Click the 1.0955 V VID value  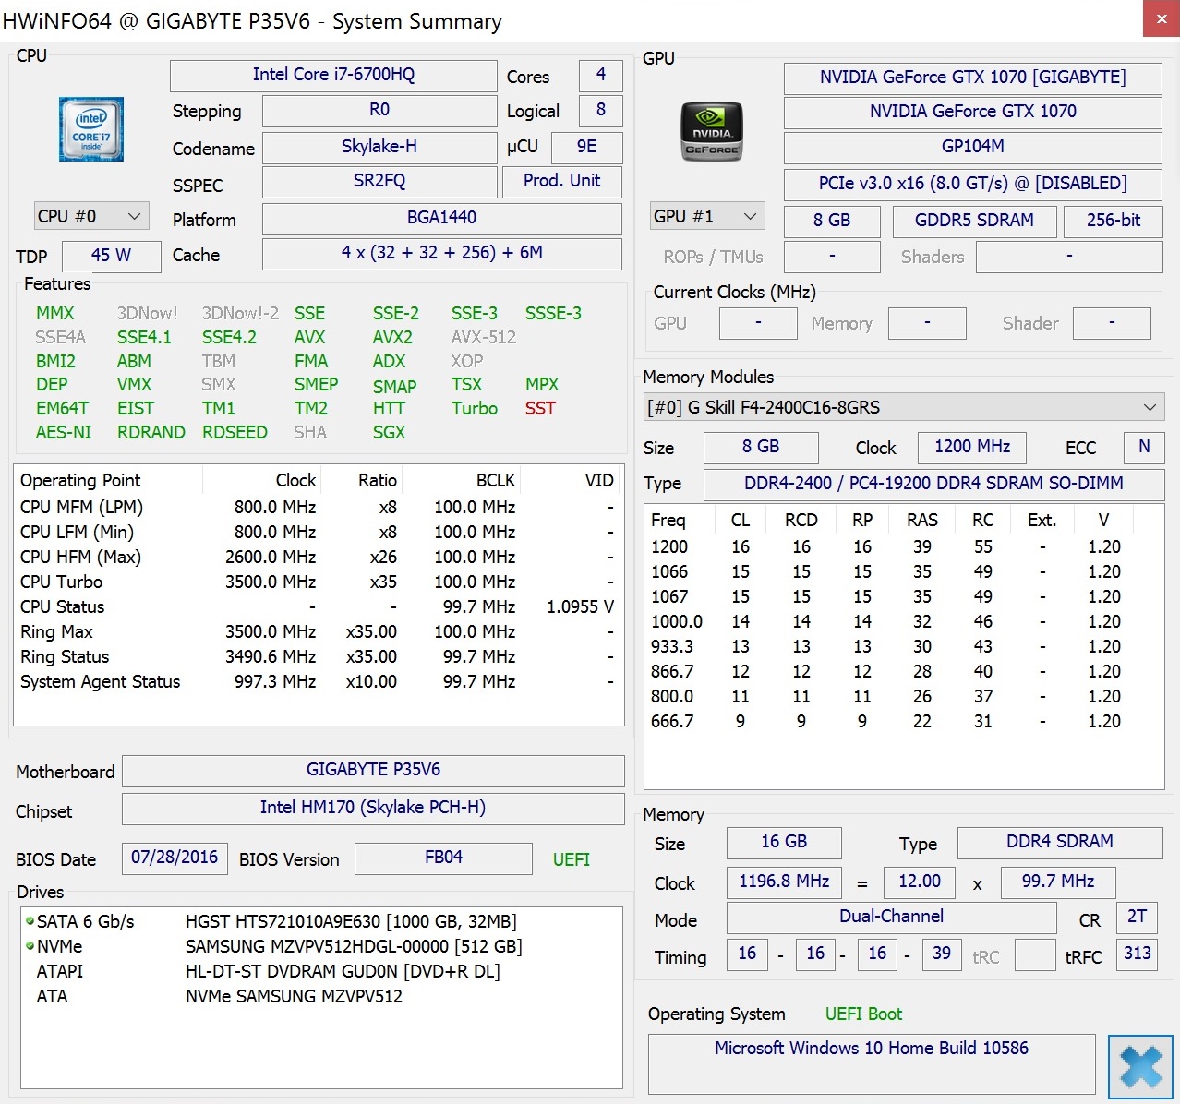pyautogui.click(x=580, y=606)
